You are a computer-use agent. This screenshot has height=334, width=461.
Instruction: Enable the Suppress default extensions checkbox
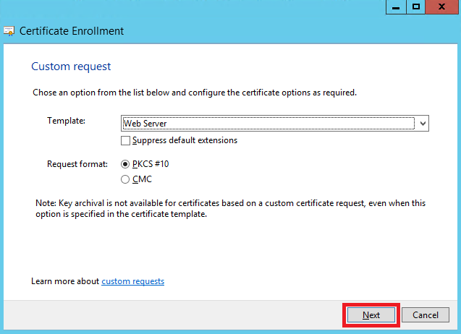coord(125,141)
